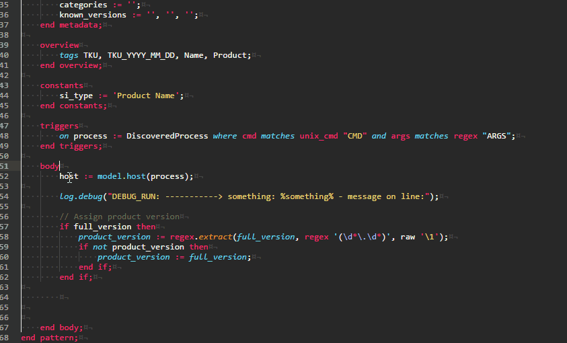The image size is (567, 343).
Task: Click '%something%' placeholder in log string
Action: pos(307,196)
